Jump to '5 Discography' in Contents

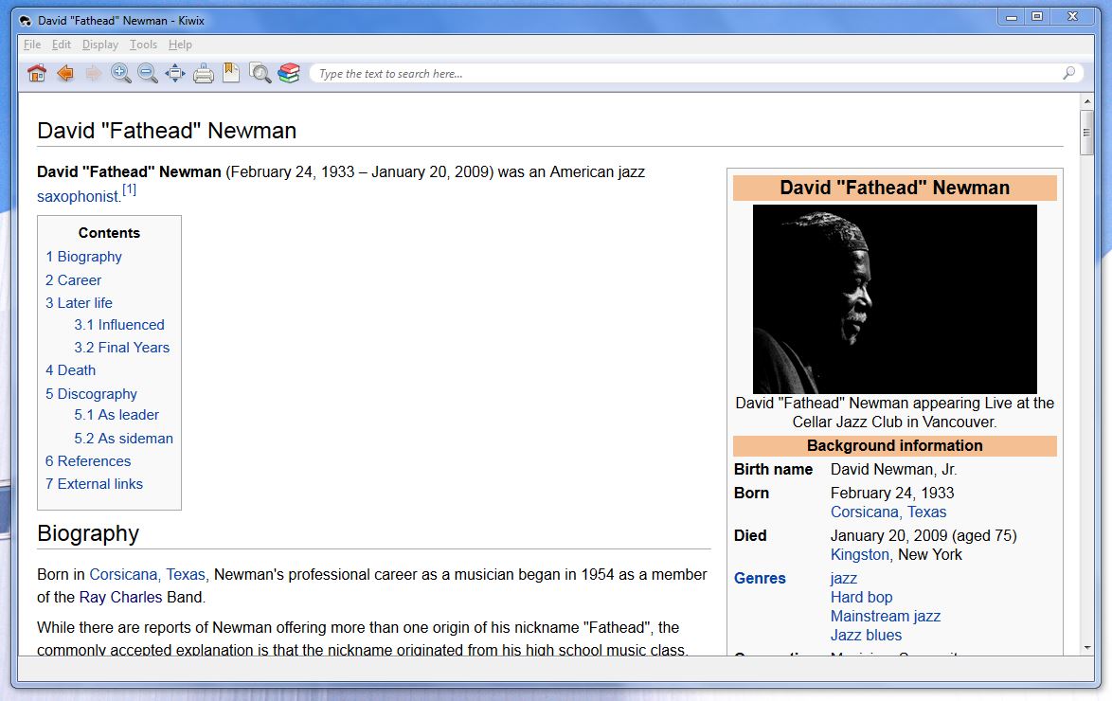pos(91,394)
